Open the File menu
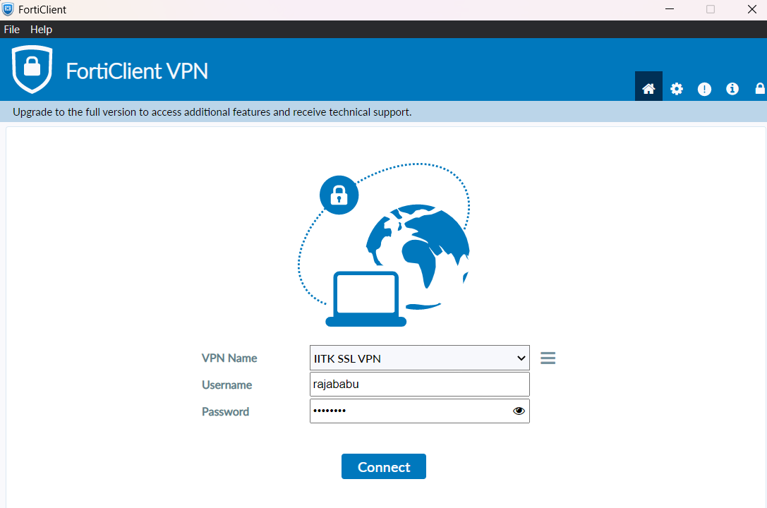The width and height of the screenshot is (767, 508). 12,30
